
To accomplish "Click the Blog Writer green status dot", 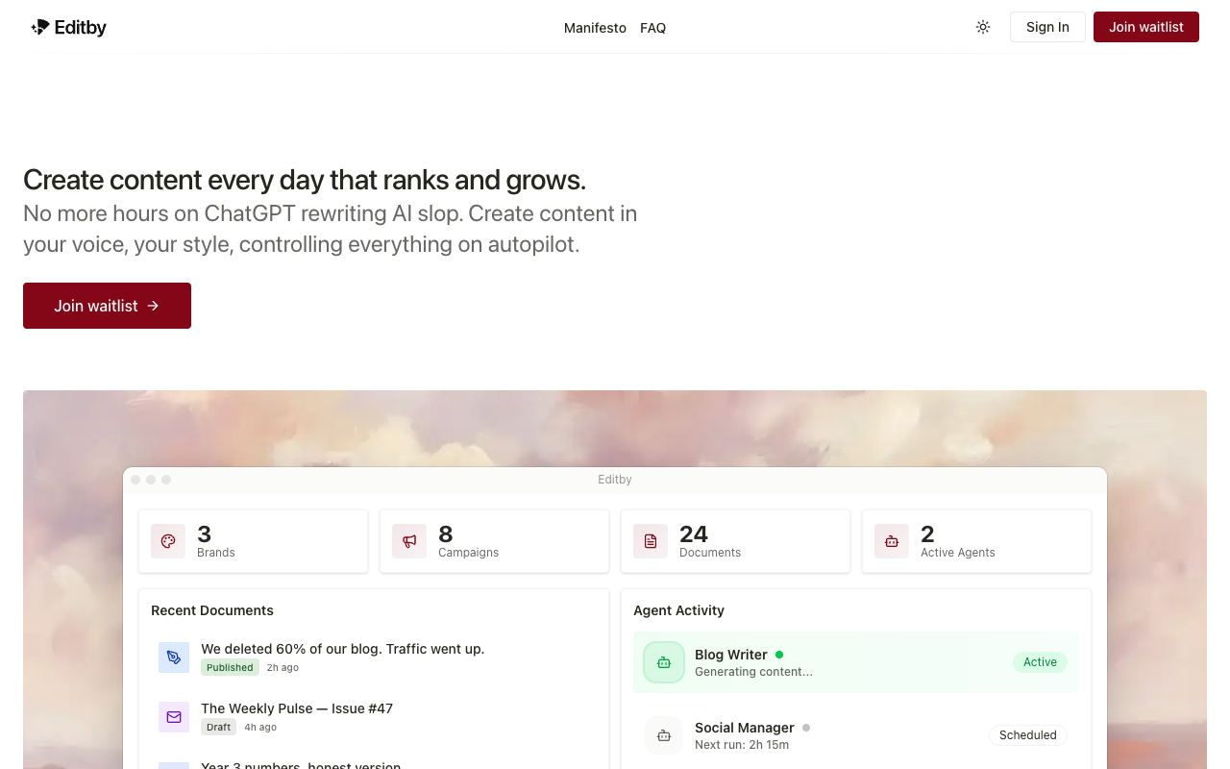I will click(x=779, y=655).
